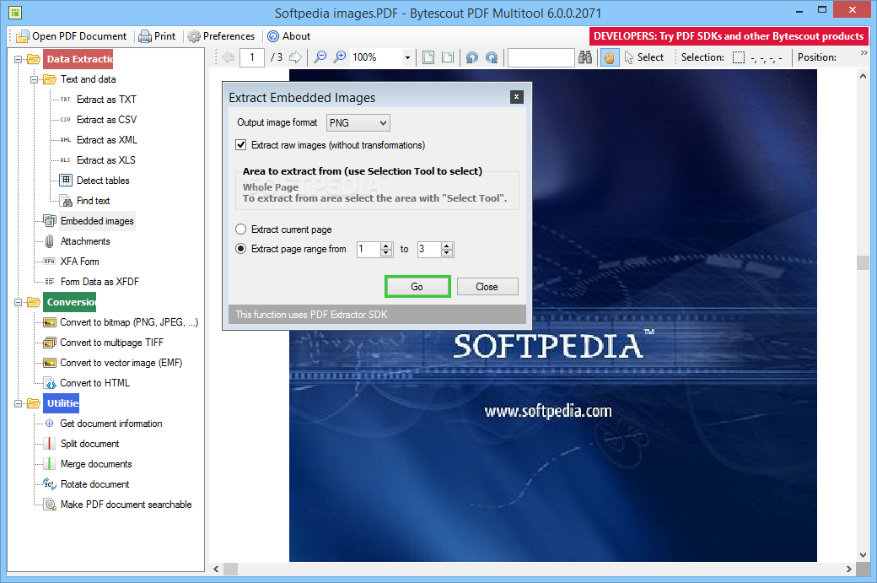Rotate page counterclockwise icon

(472, 57)
